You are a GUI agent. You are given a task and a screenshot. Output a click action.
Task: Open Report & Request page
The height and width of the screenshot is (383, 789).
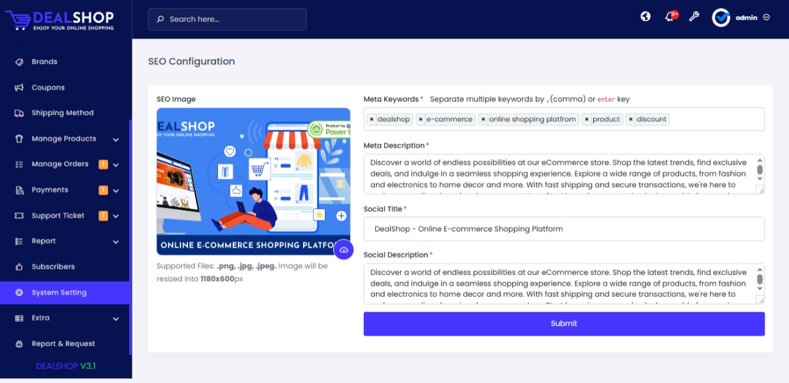point(63,343)
